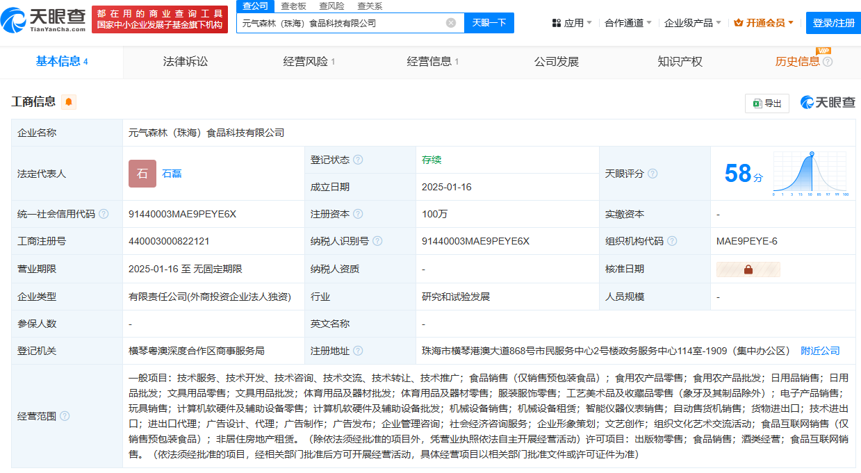
Task: Switch to 查老板 search tab
Action: (293, 6)
